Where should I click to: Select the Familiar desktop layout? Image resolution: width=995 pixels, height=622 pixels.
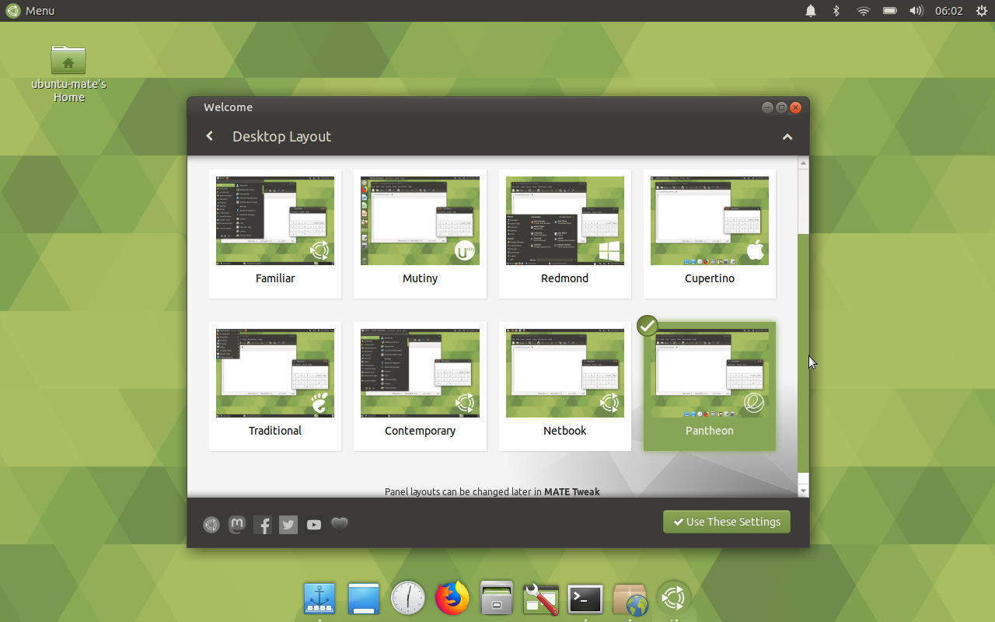pyautogui.click(x=275, y=233)
